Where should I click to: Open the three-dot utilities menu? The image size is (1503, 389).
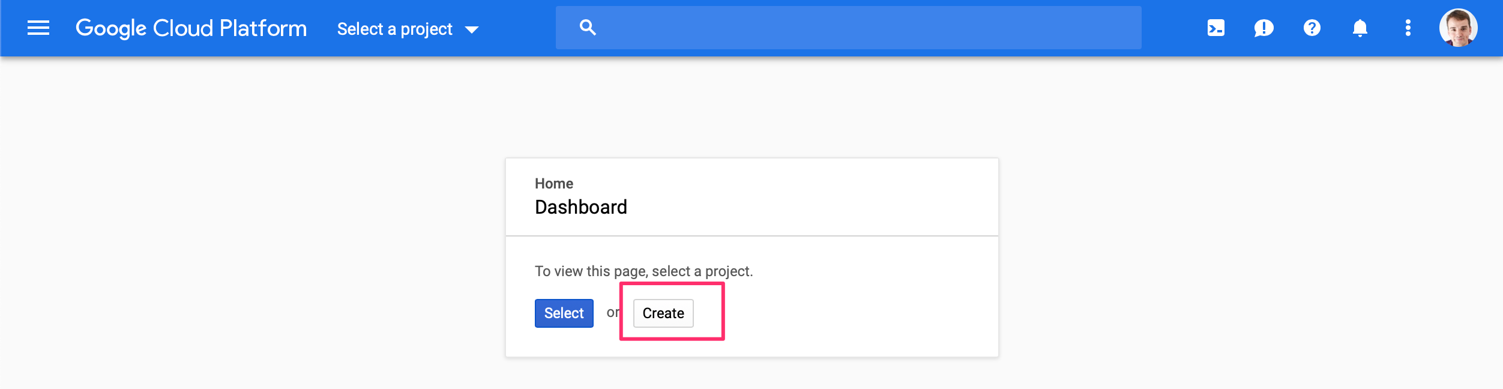[1408, 28]
